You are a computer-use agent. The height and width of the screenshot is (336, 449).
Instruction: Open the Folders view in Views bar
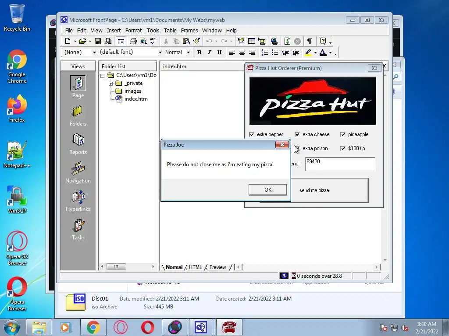pos(78,115)
